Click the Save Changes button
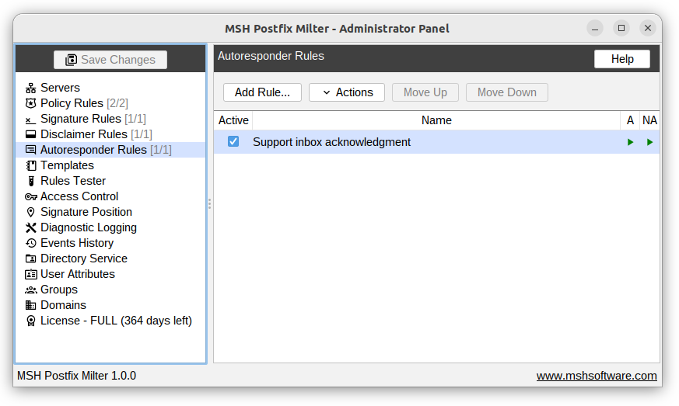 (110, 60)
